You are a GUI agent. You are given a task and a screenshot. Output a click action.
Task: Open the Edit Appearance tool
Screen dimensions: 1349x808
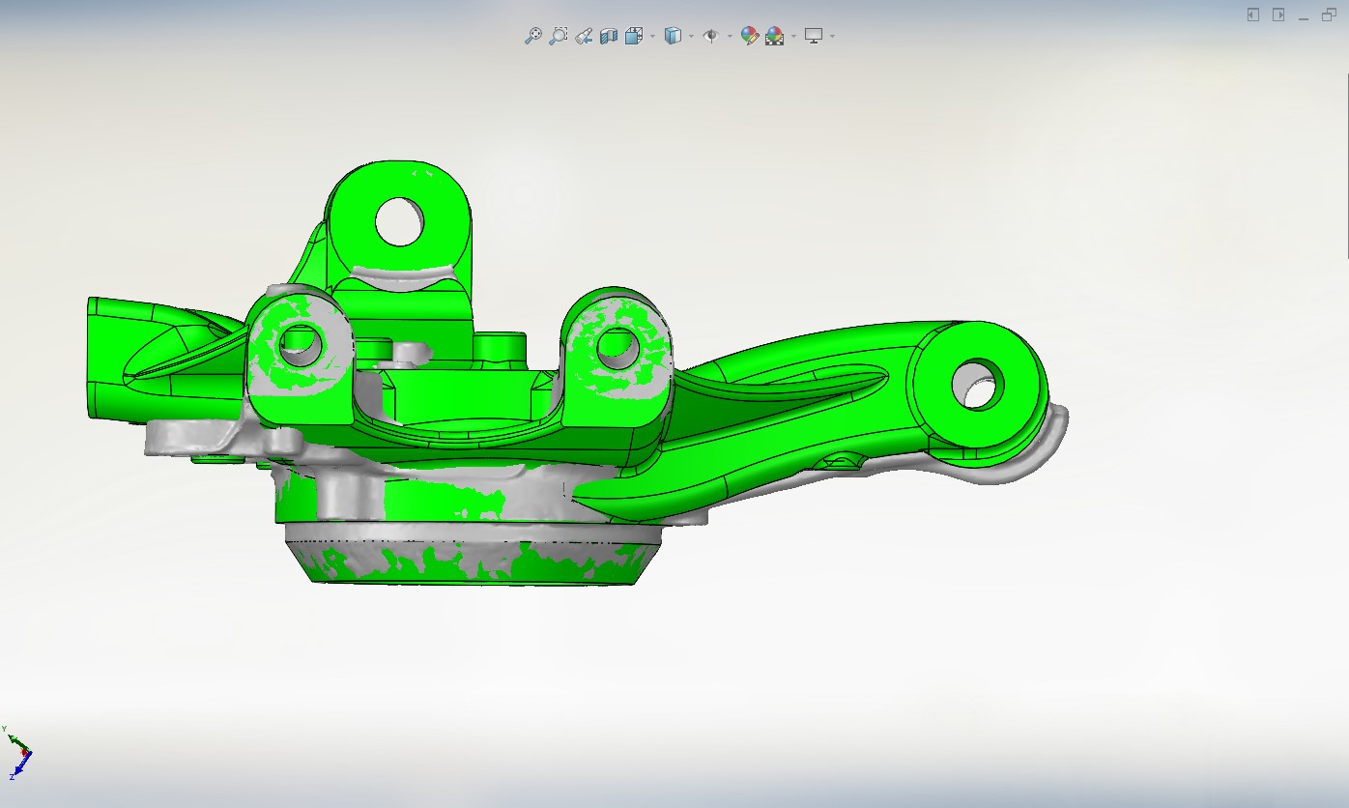pos(749,36)
